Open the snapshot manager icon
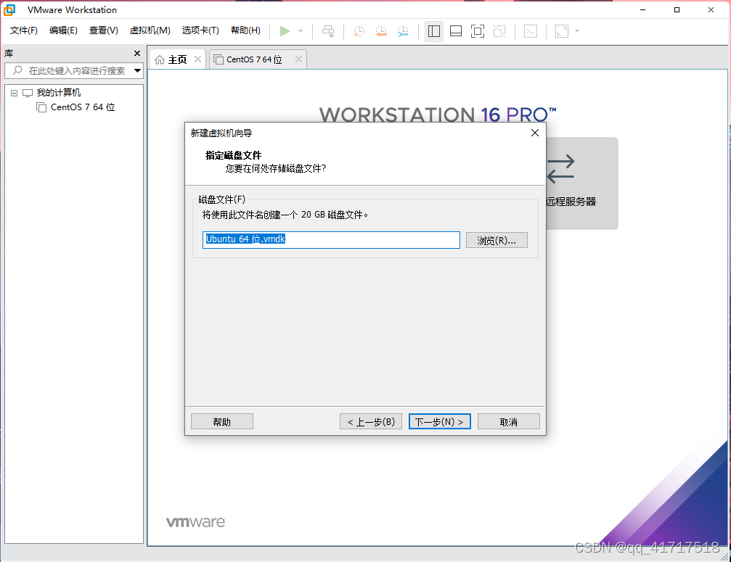The width and height of the screenshot is (731, 562). coord(404,31)
